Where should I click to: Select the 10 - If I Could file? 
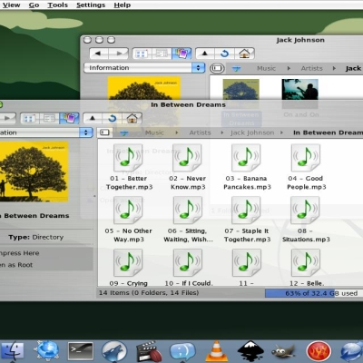[188, 268]
